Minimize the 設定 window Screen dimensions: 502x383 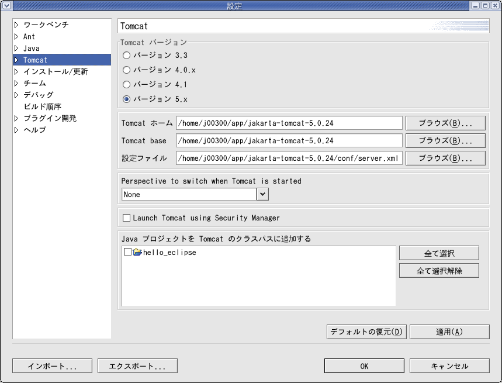[476, 5]
